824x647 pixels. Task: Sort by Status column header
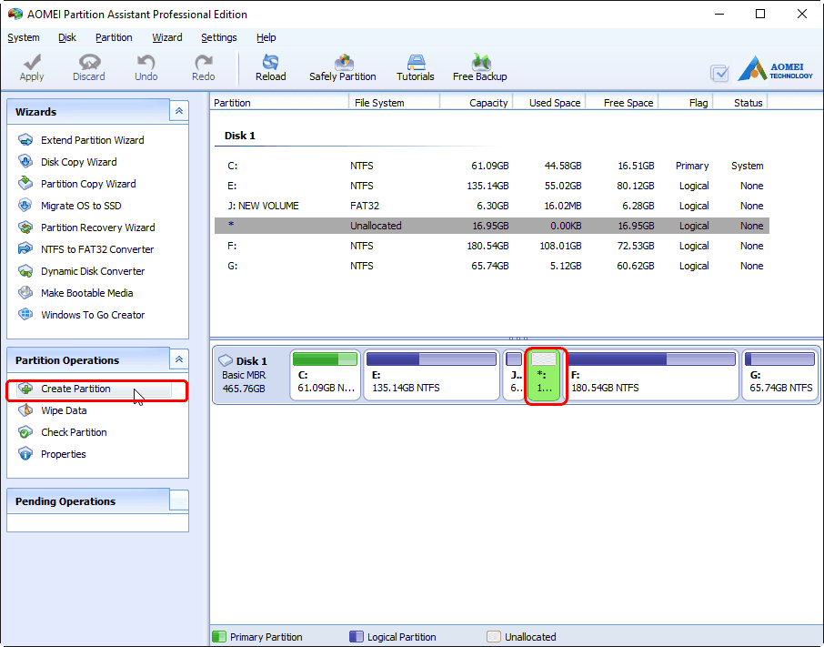coord(740,103)
